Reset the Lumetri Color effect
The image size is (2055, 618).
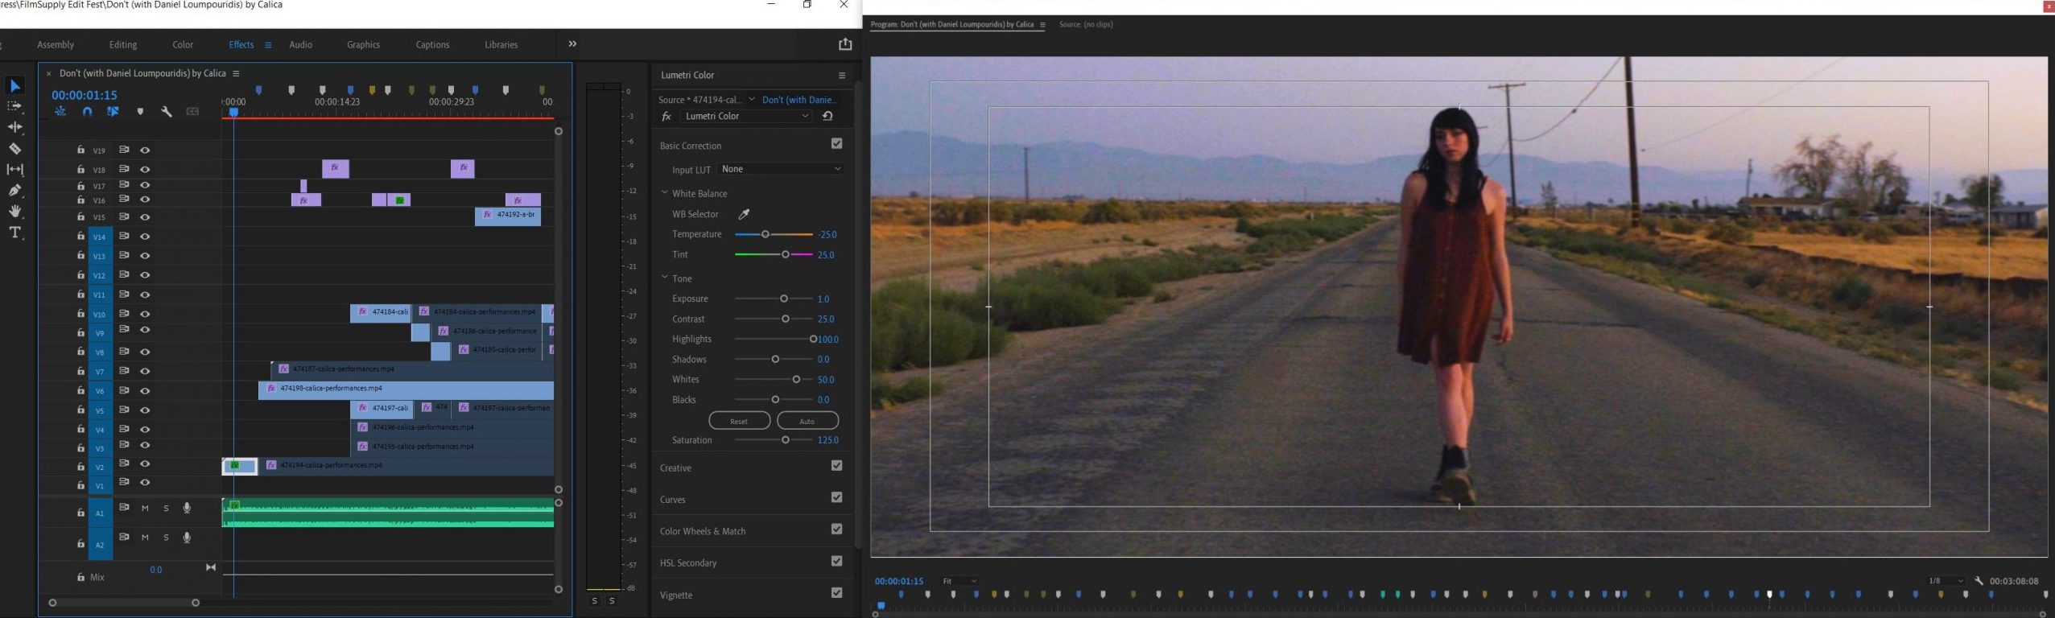coord(827,117)
